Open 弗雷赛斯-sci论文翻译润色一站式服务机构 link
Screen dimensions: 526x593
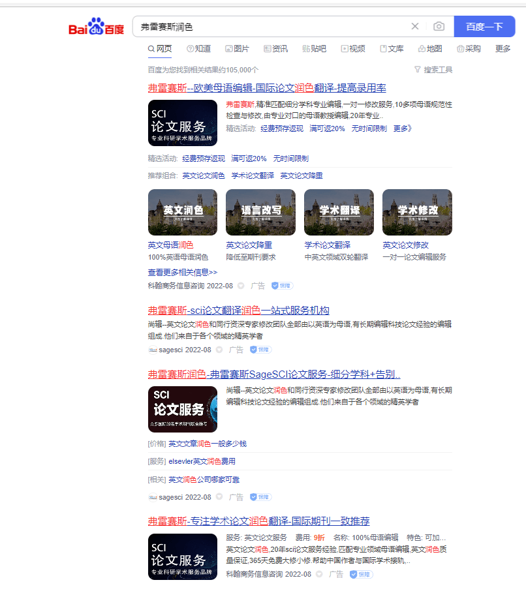(238, 311)
